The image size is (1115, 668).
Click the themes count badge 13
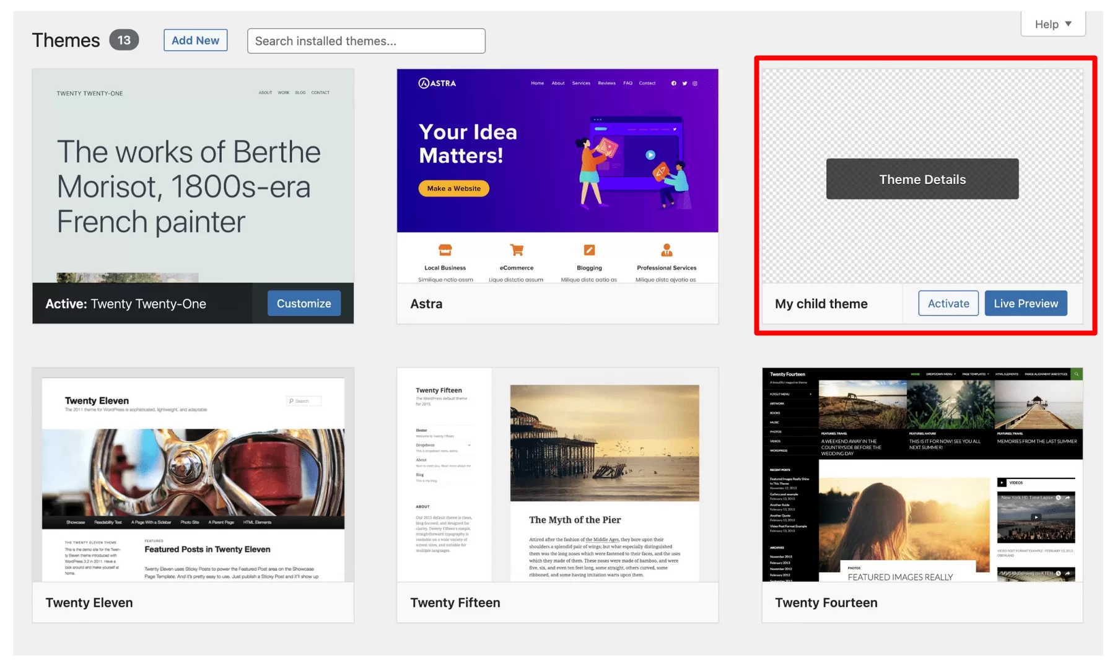(124, 40)
